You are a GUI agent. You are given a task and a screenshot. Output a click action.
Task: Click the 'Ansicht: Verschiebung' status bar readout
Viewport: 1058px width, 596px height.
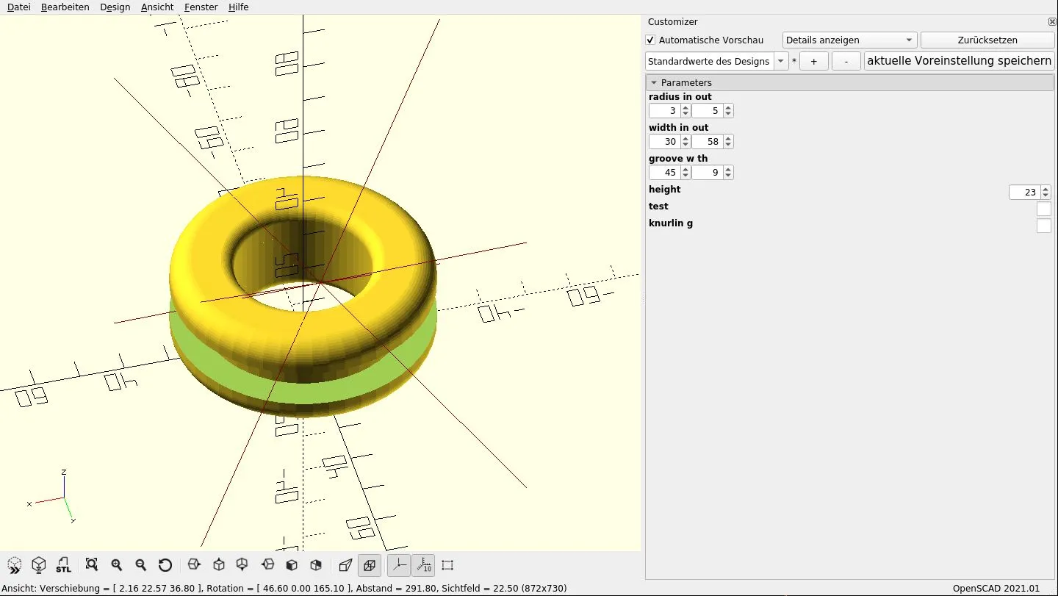coord(284,589)
